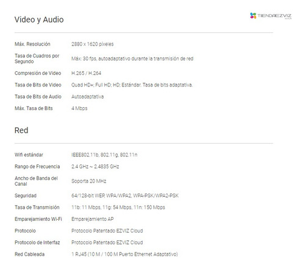Click the 4 Mbps max bitrate value
Image resolution: width=305 pixels, height=269 pixels.
[79, 108]
